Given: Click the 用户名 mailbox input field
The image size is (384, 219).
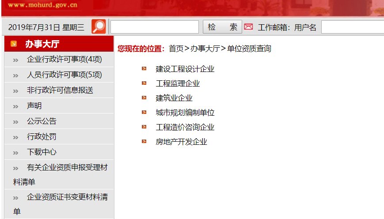Looking at the screenshot, I should click(353, 26).
